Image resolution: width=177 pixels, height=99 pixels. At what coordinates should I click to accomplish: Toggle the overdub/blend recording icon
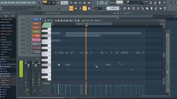pyautogui.click(x=85, y=3)
